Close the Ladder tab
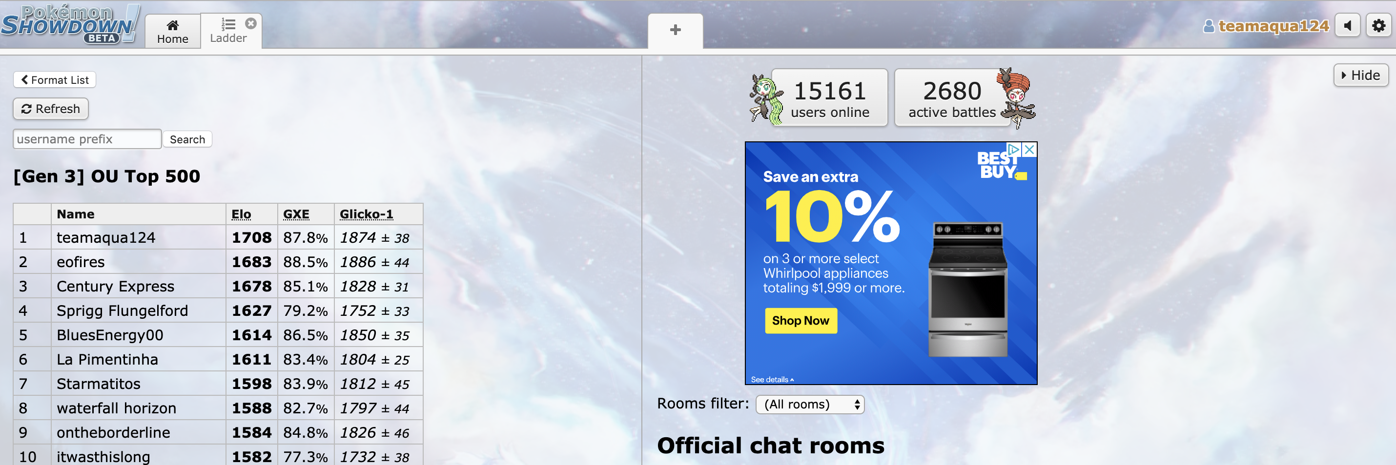This screenshot has height=465, width=1396. [x=250, y=23]
